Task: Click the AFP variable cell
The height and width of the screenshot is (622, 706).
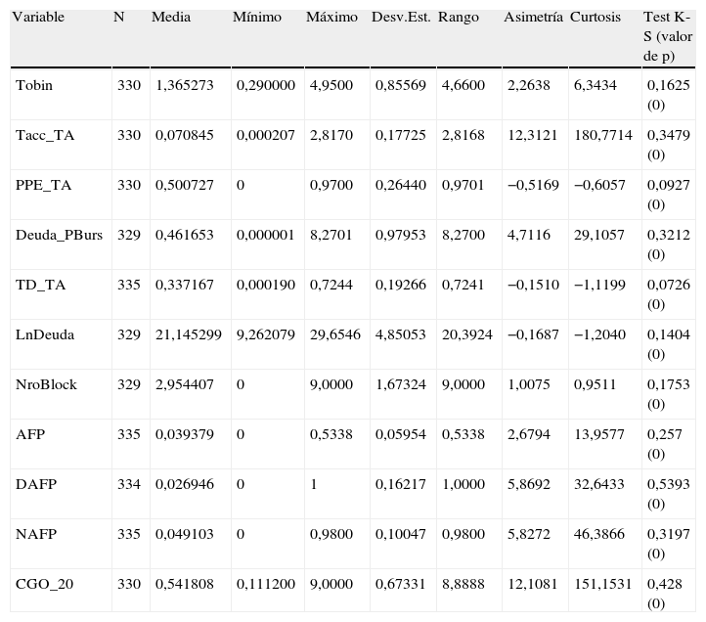Action: [29, 434]
